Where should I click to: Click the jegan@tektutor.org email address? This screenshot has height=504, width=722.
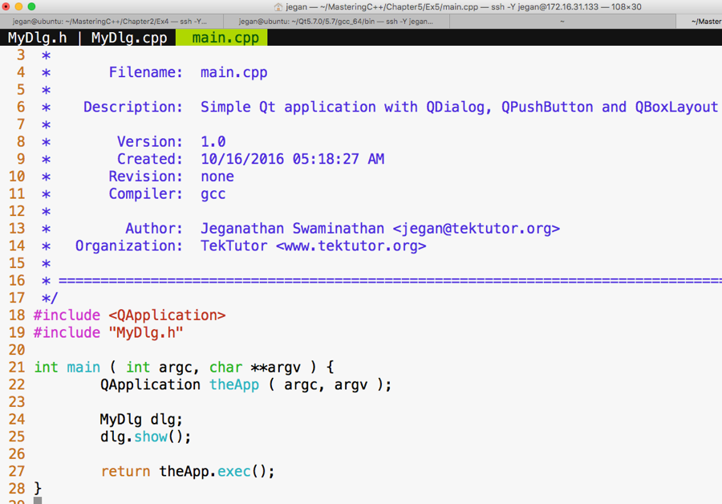click(x=476, y=229)
